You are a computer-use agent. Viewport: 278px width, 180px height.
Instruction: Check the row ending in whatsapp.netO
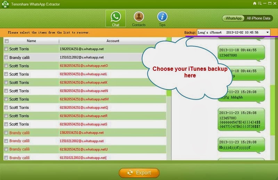point(6,66)
